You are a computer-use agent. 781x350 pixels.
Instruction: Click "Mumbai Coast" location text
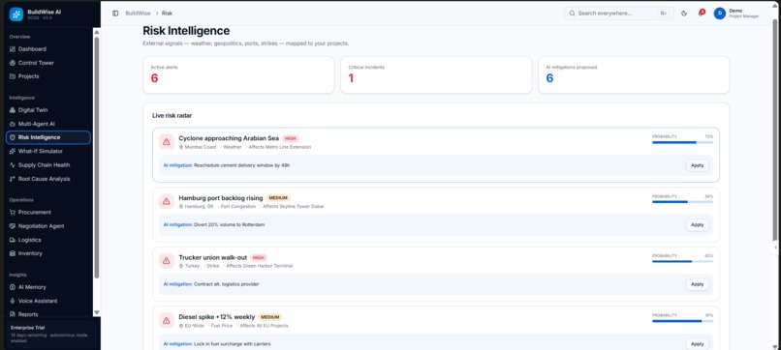point(201,147)
